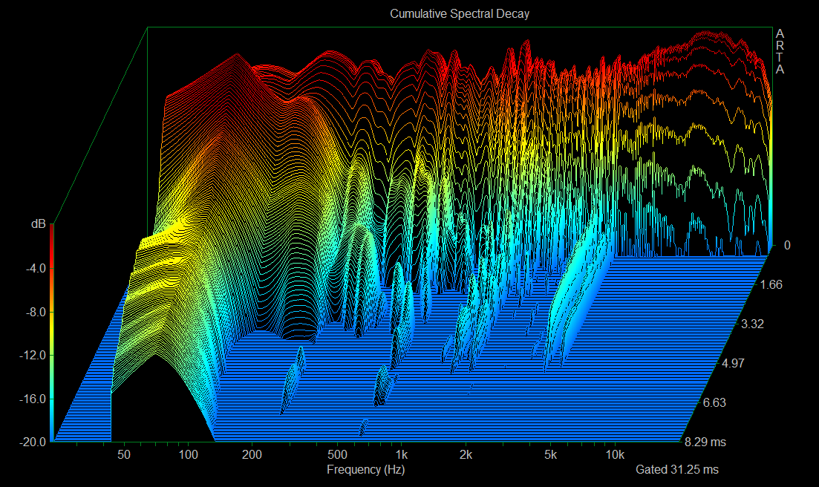Click the 10k frequency tick label
The image size is (819, 487).
(614, 455)
